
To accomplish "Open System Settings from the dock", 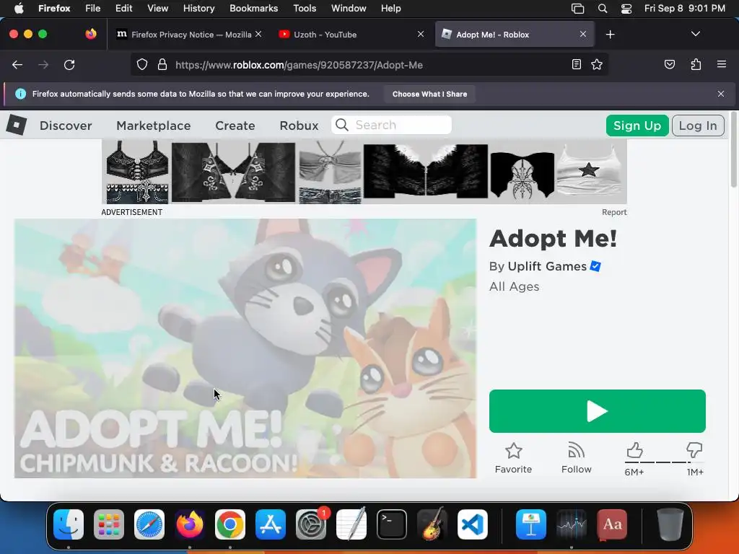I will [311, 524].
